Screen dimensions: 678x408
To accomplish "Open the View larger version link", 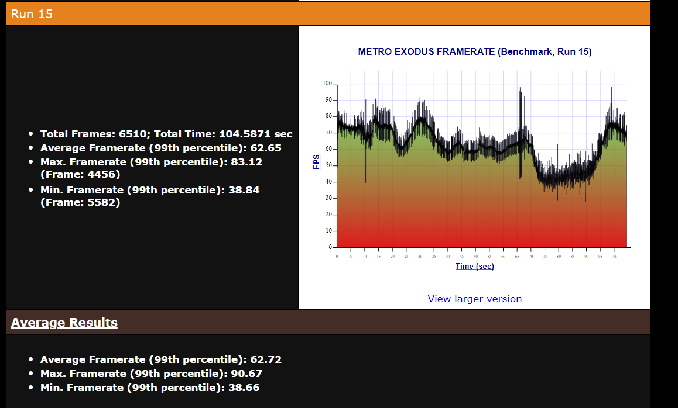I will 474,299.
